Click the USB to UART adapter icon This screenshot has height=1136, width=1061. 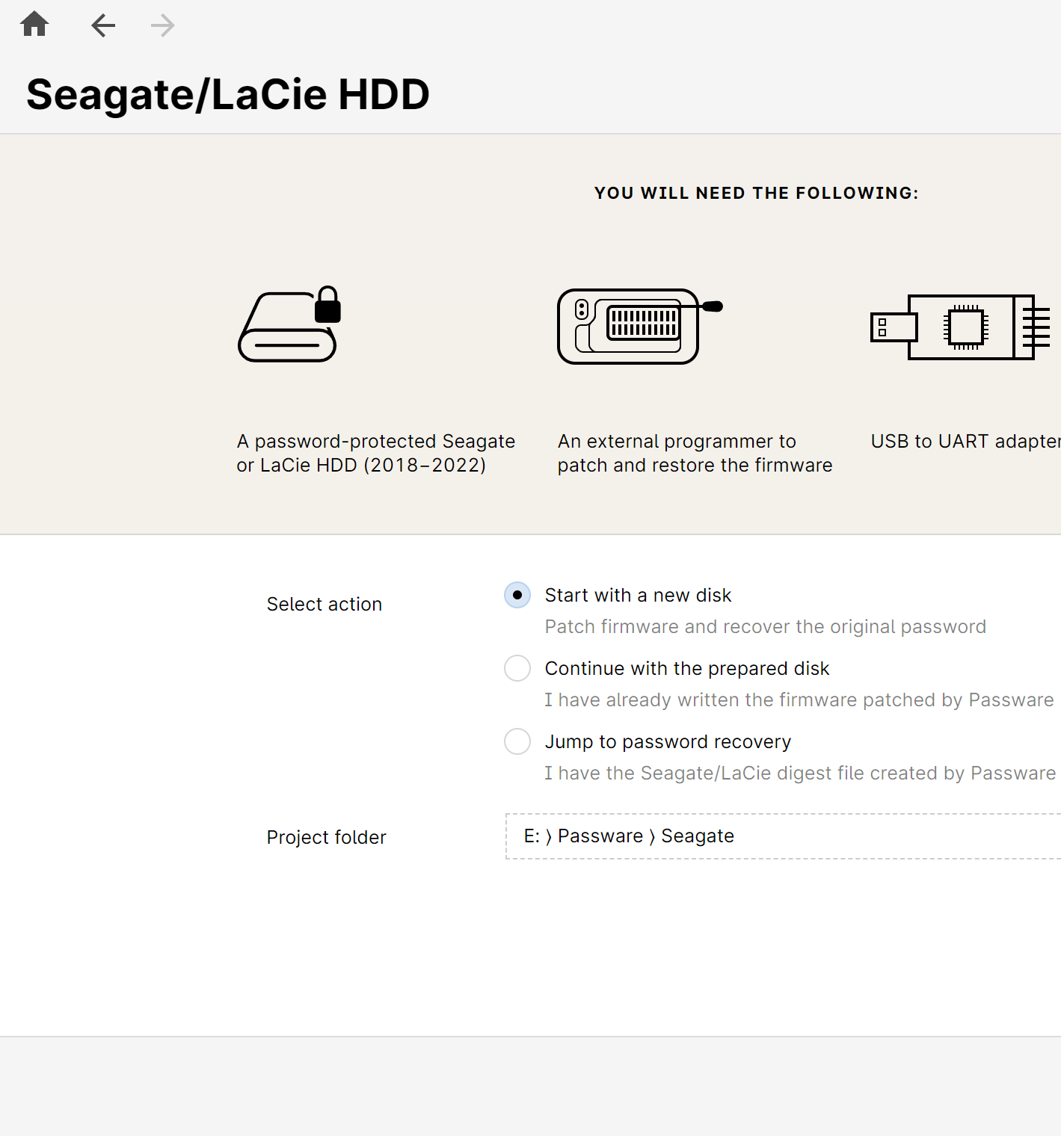tap(961, 327)
